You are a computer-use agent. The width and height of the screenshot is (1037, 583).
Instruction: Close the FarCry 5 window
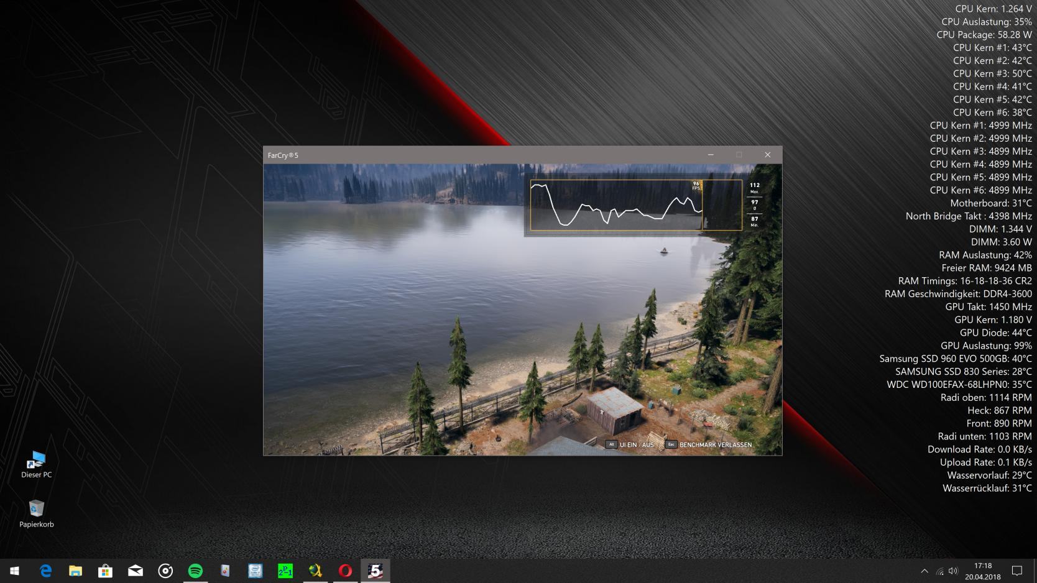(768, 155)
